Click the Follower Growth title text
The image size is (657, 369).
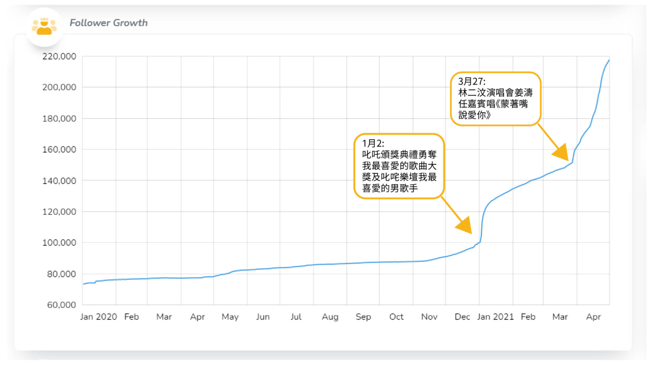(108, 23)
